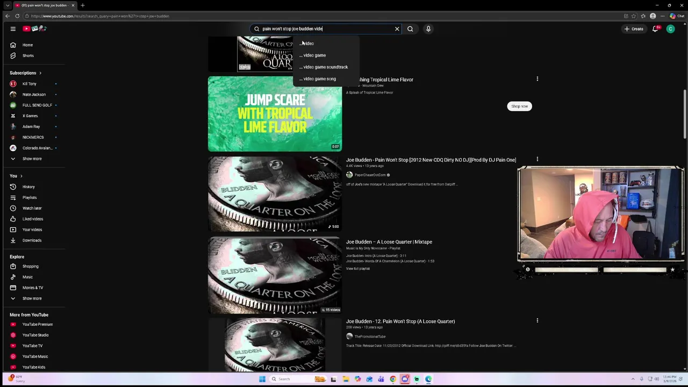Viewport: 688px width, 387px height.
Task: Select '... video game song' suggestion
Action: 326,79
